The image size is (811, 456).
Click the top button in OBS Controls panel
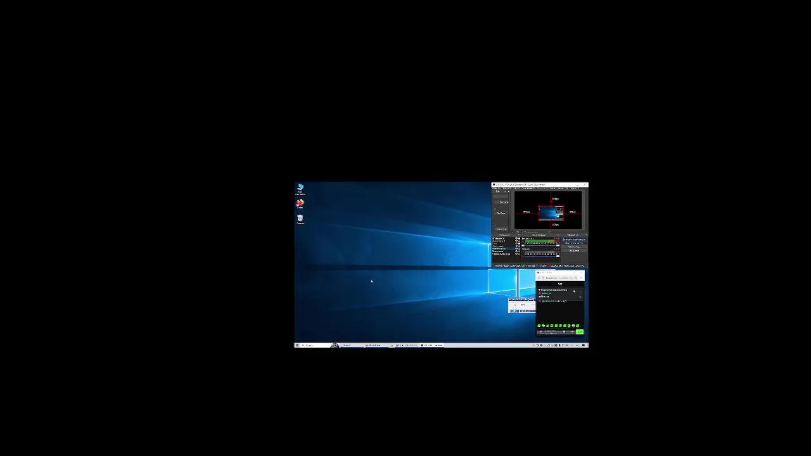point(574,239)
